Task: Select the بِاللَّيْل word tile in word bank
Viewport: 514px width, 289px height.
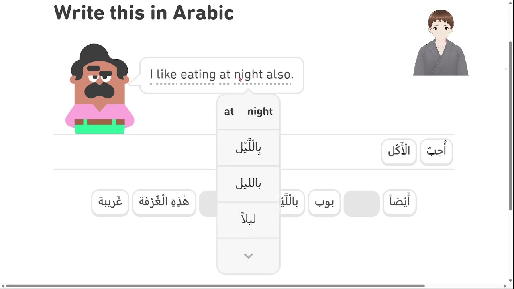Action: tap(292, 203)
